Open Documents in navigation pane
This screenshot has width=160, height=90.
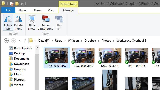pyautogui.click(x=19, y=59)
